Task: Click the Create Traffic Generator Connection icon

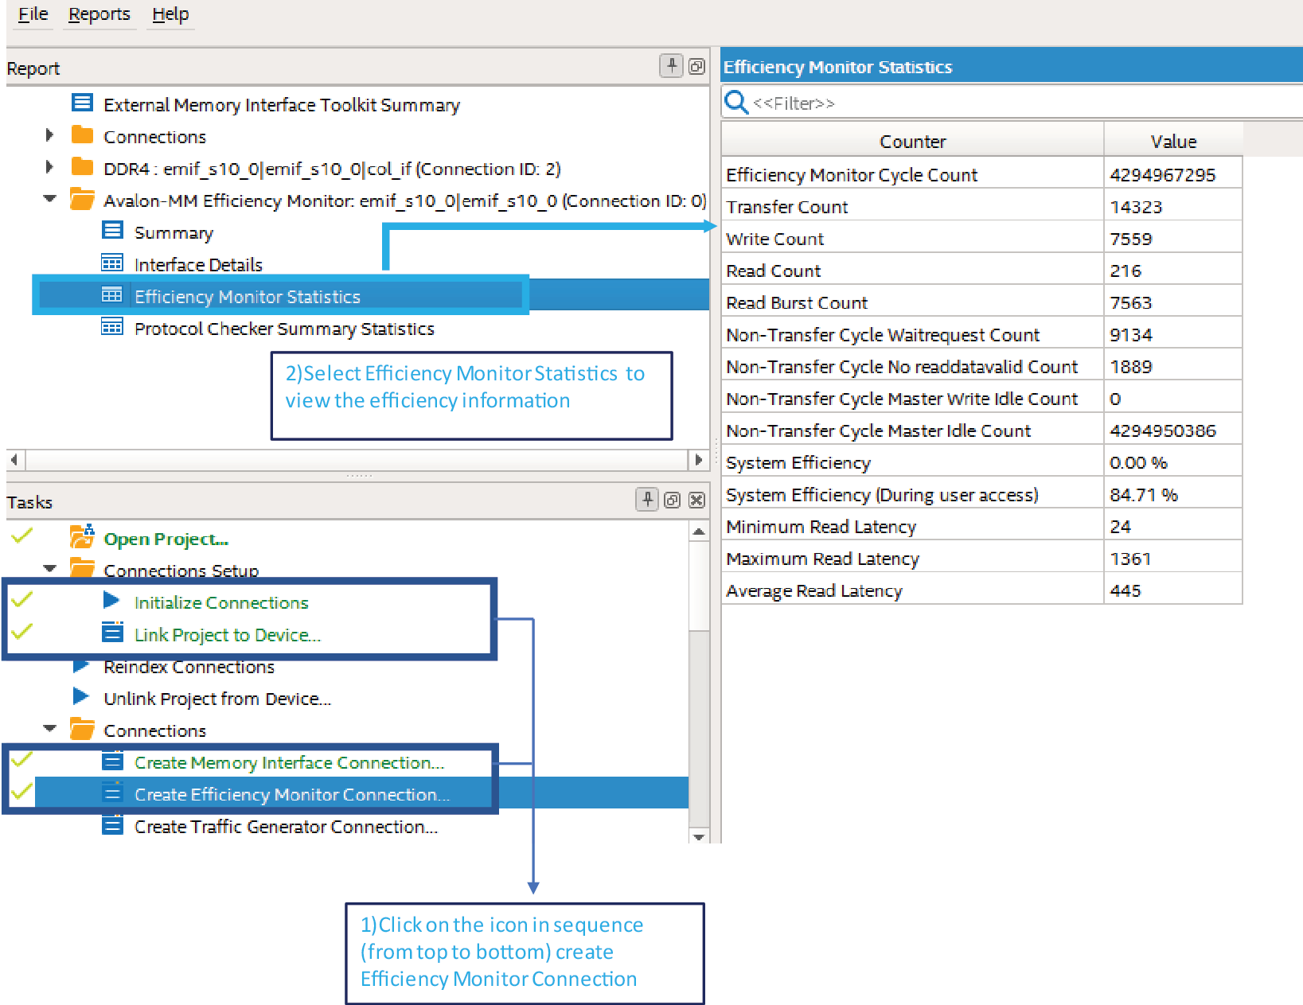Action: click(112, 824)
